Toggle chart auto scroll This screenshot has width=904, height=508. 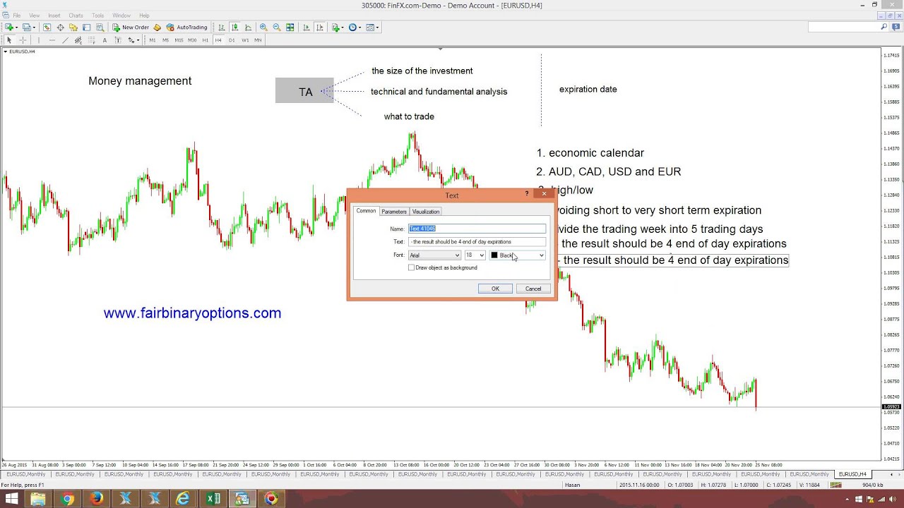[x=307, y=28]
